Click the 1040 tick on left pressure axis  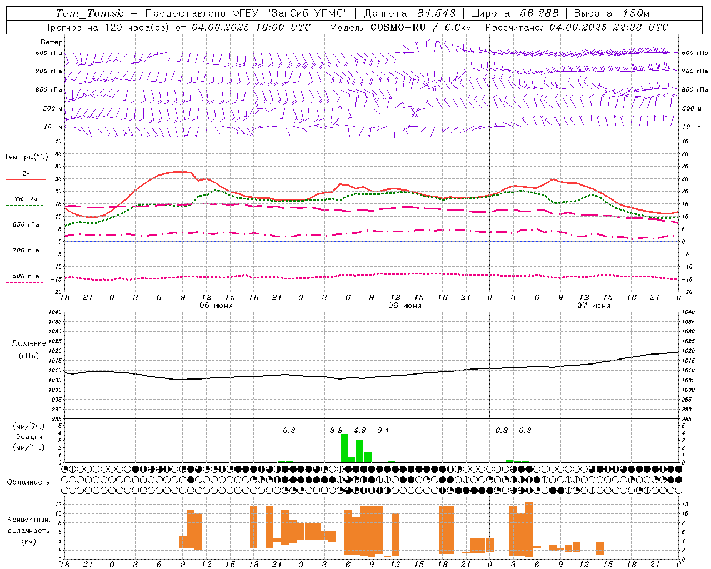[x=54, y=312]
